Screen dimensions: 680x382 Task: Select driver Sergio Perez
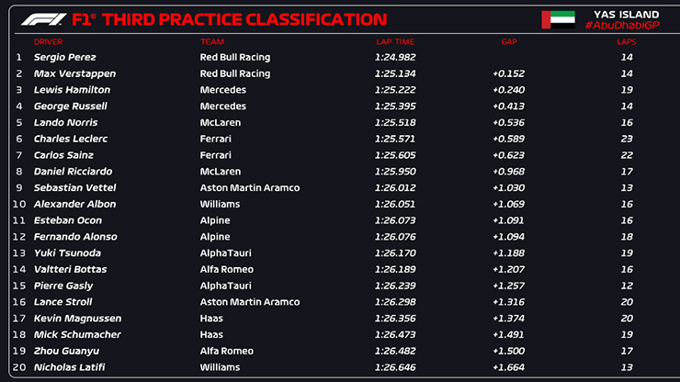63,57
